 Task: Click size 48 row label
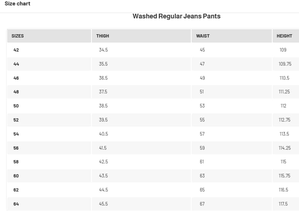pyautogui.click(x=16, y=92)
